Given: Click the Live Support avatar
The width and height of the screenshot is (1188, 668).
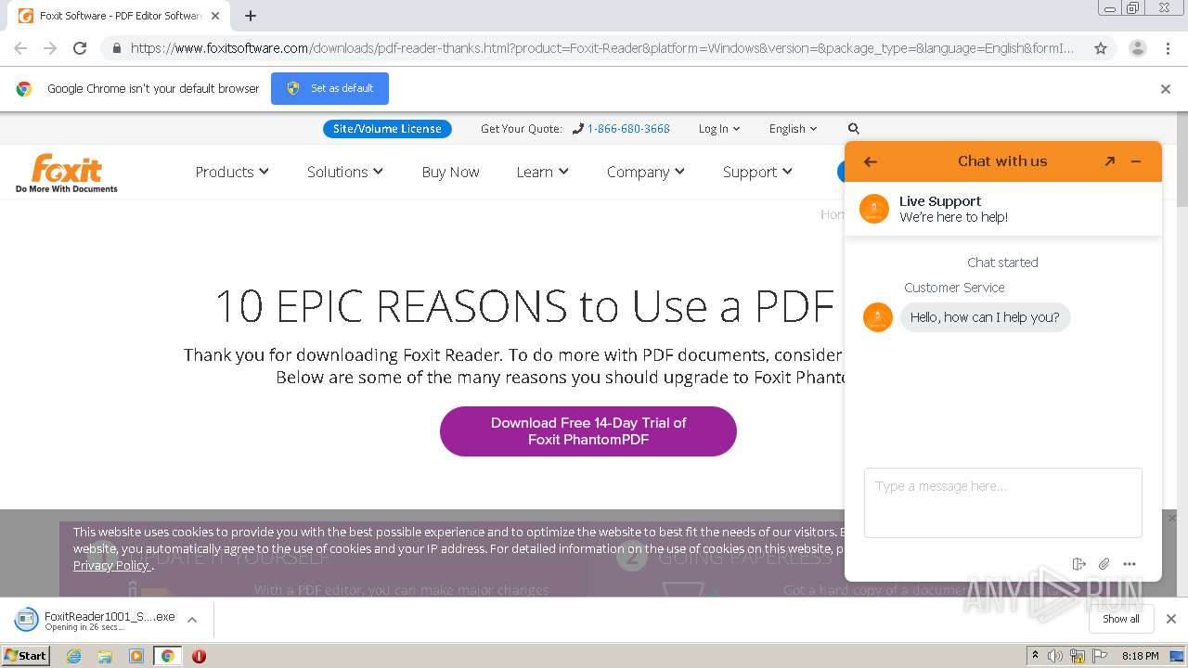Looking at the screenshot, I should [874, 209].
